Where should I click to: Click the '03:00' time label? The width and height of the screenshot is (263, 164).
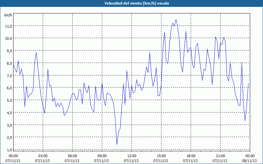pyautogui.click(x=43, y=156)
